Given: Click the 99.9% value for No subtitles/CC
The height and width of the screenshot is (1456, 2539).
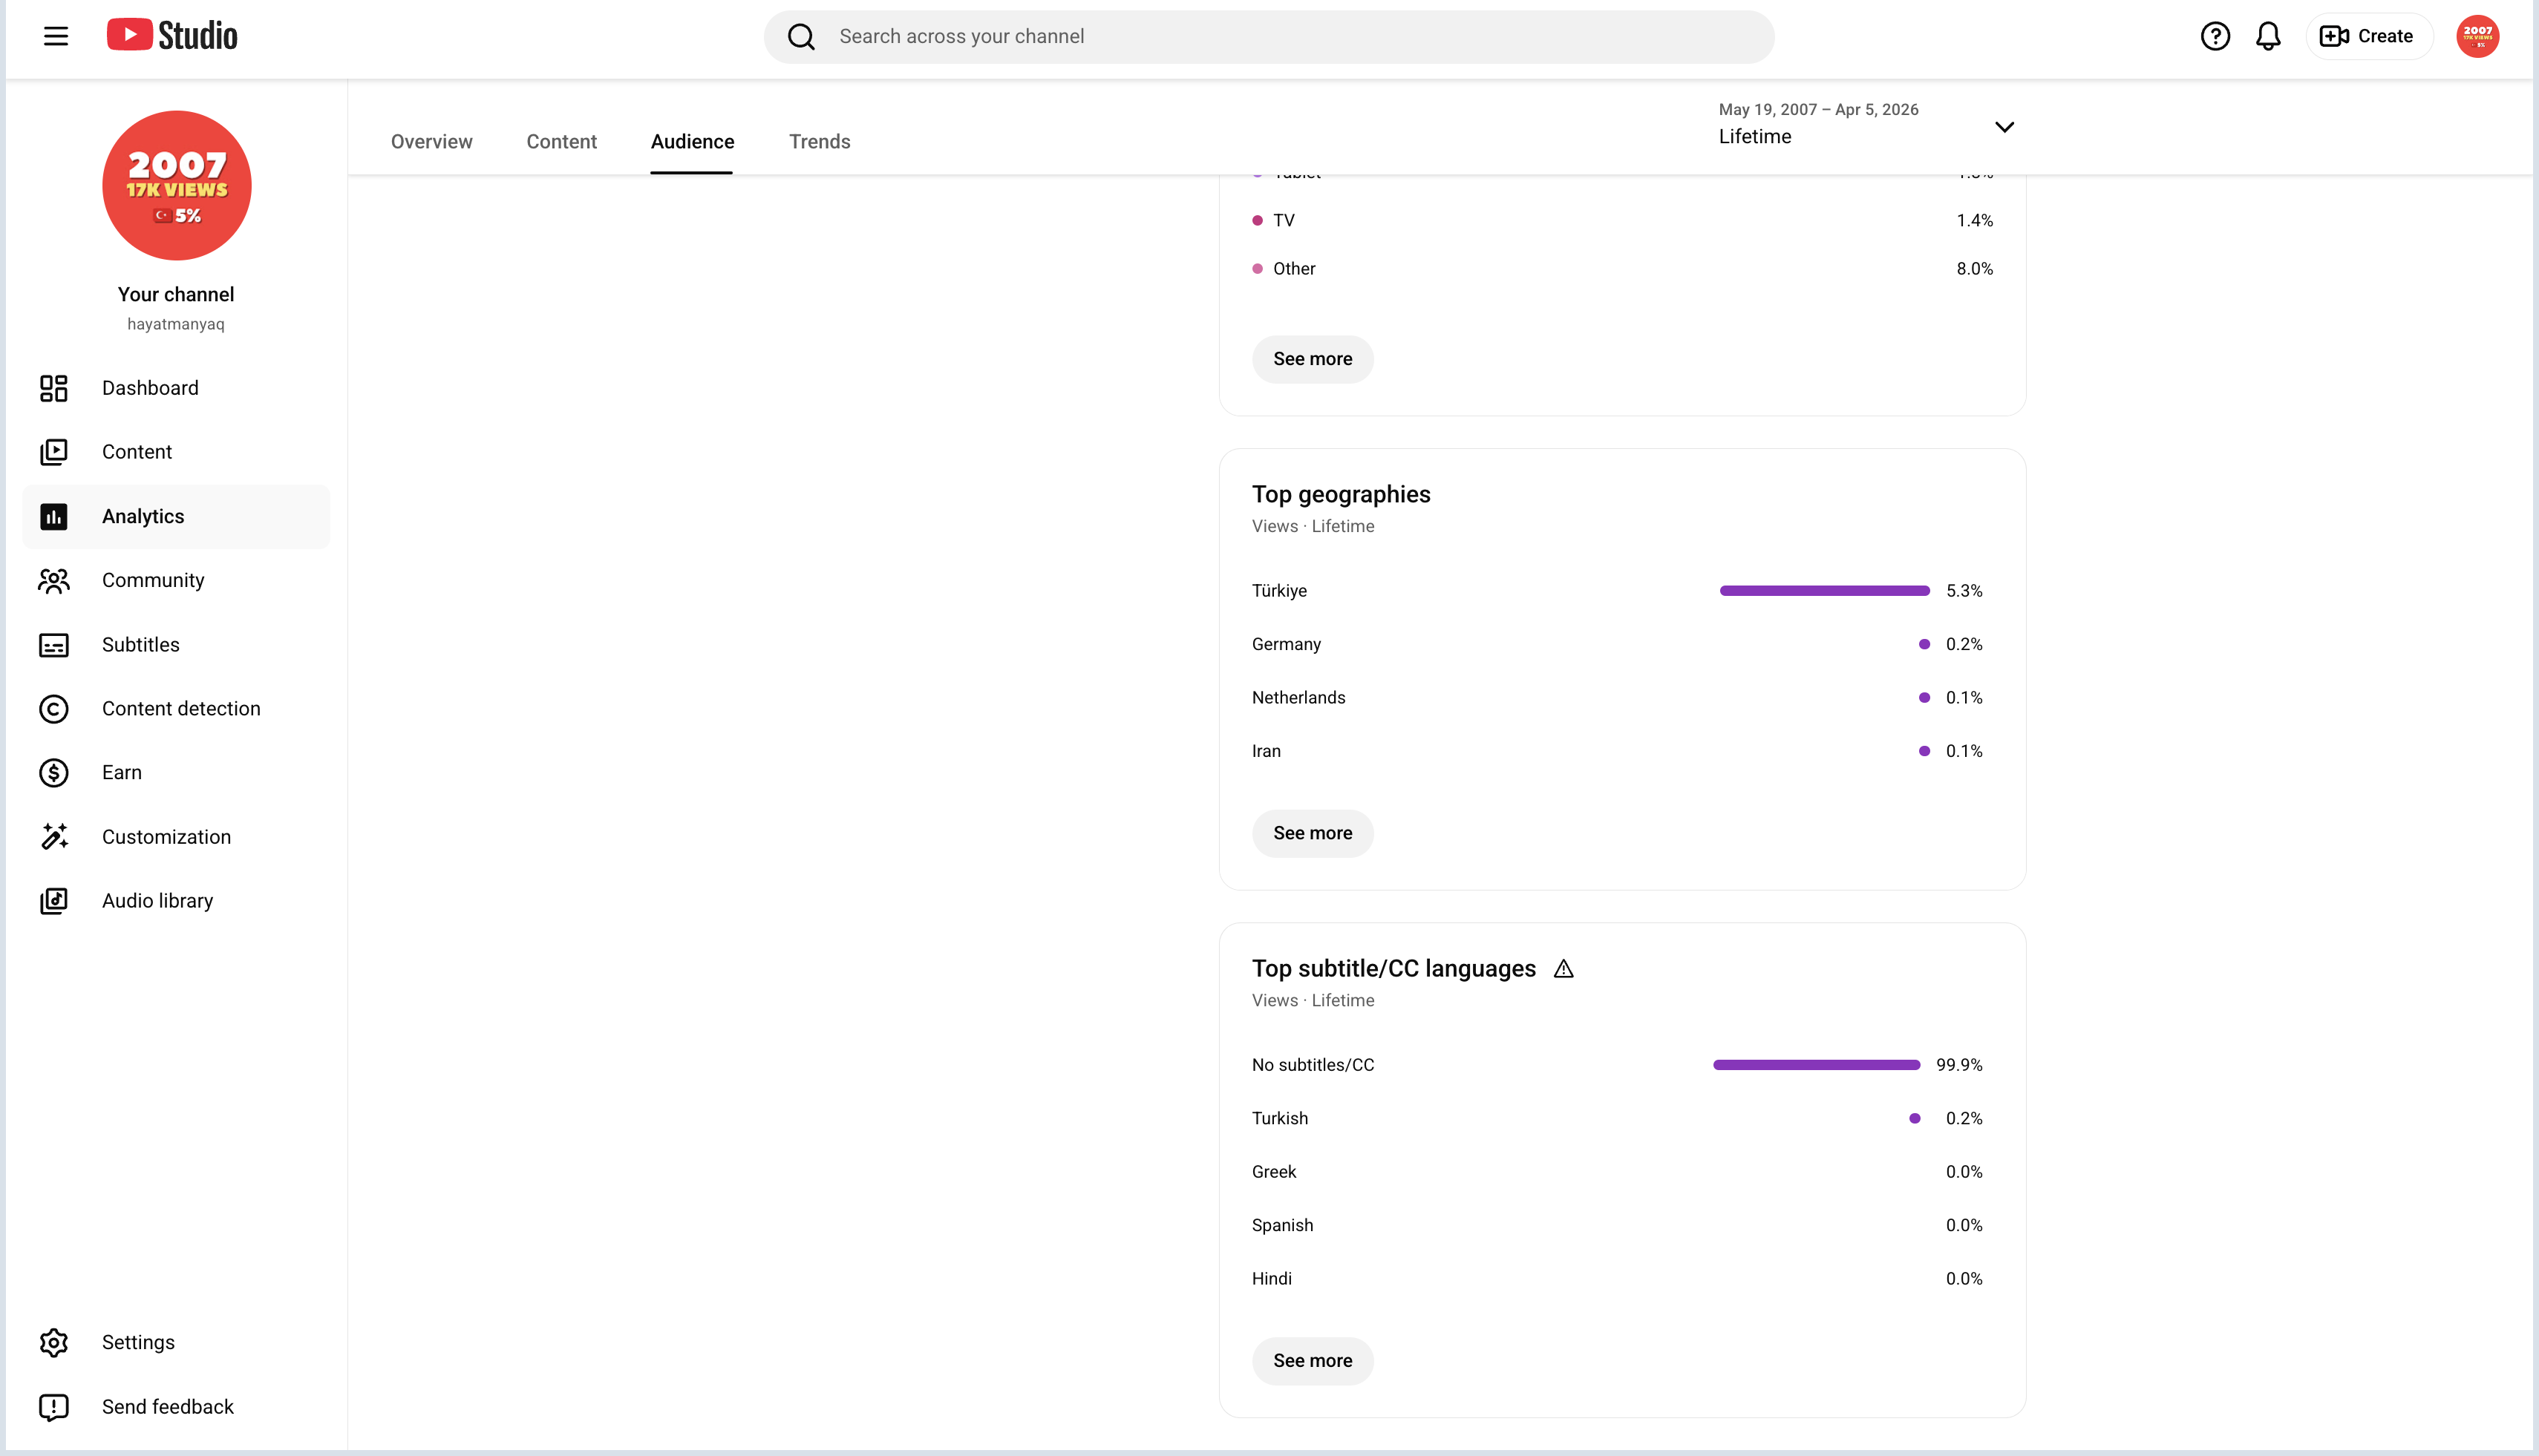Looking at the screenshot, I should click(1958, 1065).
